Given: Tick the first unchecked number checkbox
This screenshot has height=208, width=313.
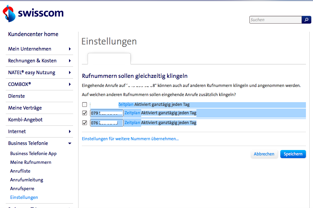Looking at the screenshot, I should 85,105.
